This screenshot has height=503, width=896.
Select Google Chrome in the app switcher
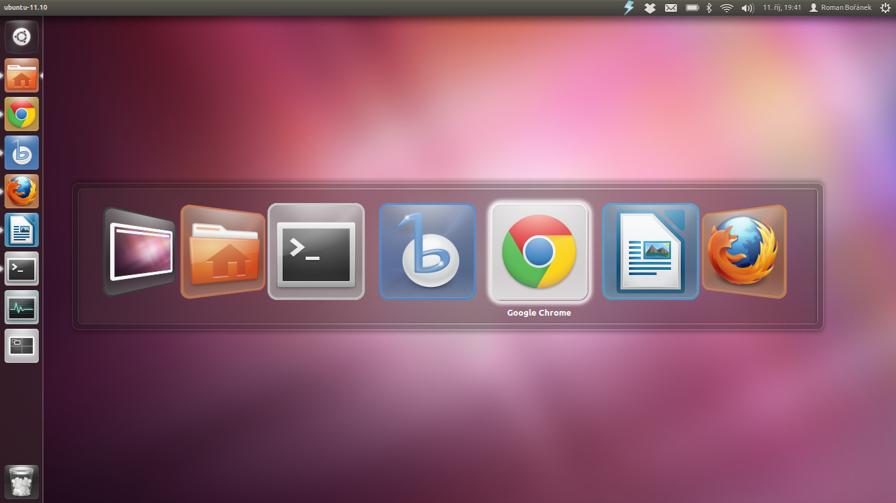pyautogui.click(x=539, y=251)
